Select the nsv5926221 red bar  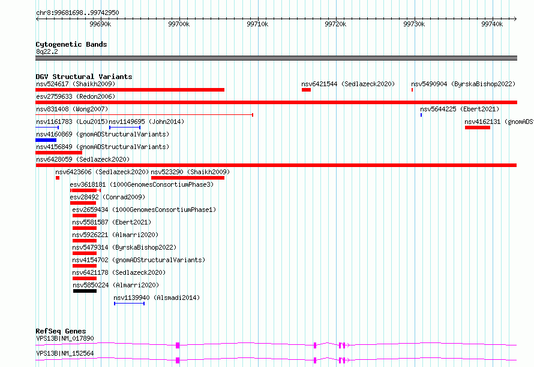pyautogui.click(x=85, y=241)
